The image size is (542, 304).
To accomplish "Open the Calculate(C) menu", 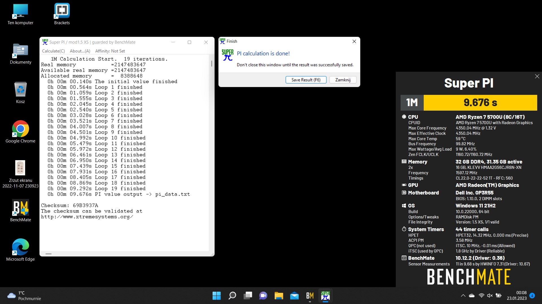I will coord(53,51).
